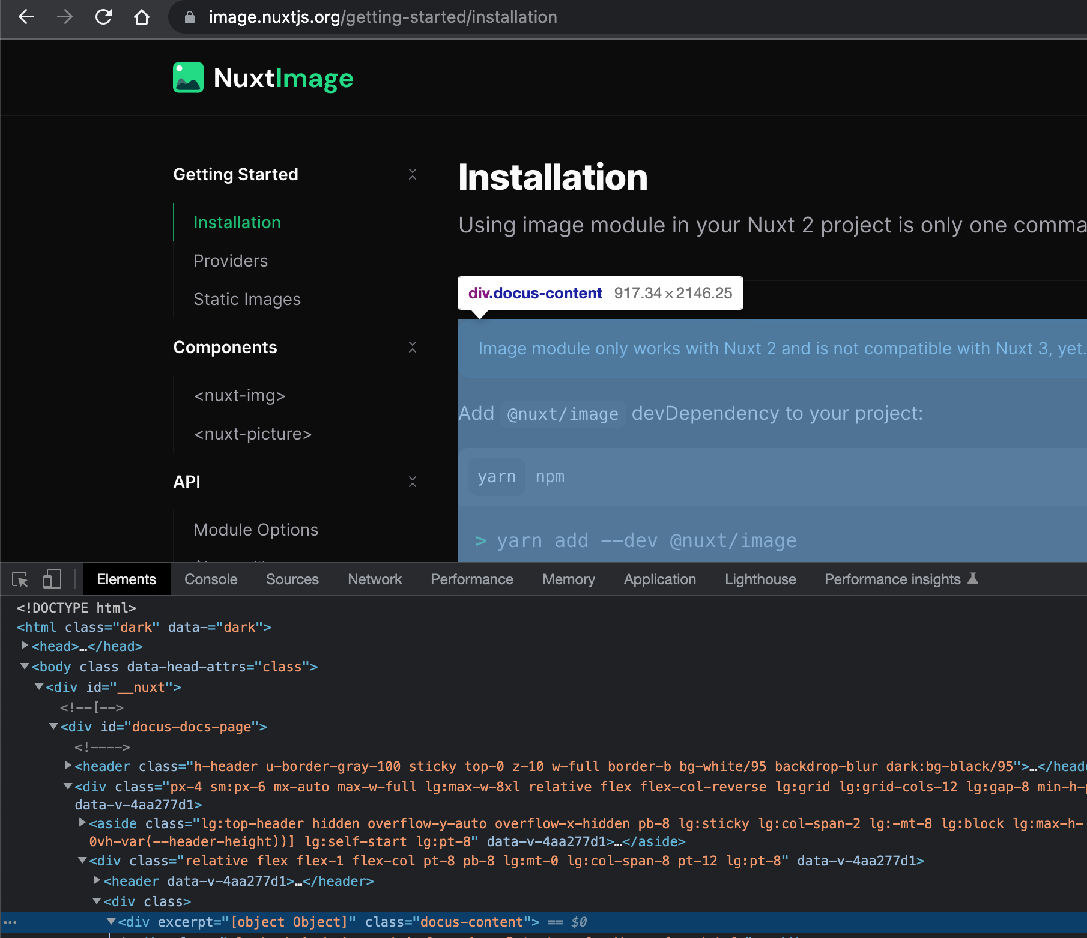The image size is (1087, 938).
Task: Open the Installation sidebar link
Action: 237,222
